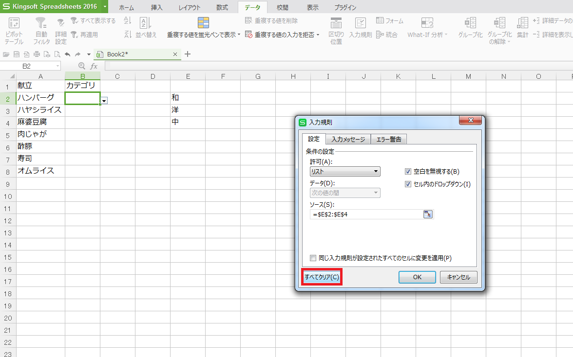Close the Book2* document tab

[175, 54]
